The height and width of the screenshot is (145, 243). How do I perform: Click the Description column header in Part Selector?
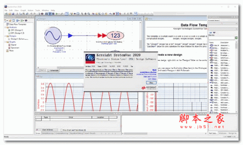224,42
